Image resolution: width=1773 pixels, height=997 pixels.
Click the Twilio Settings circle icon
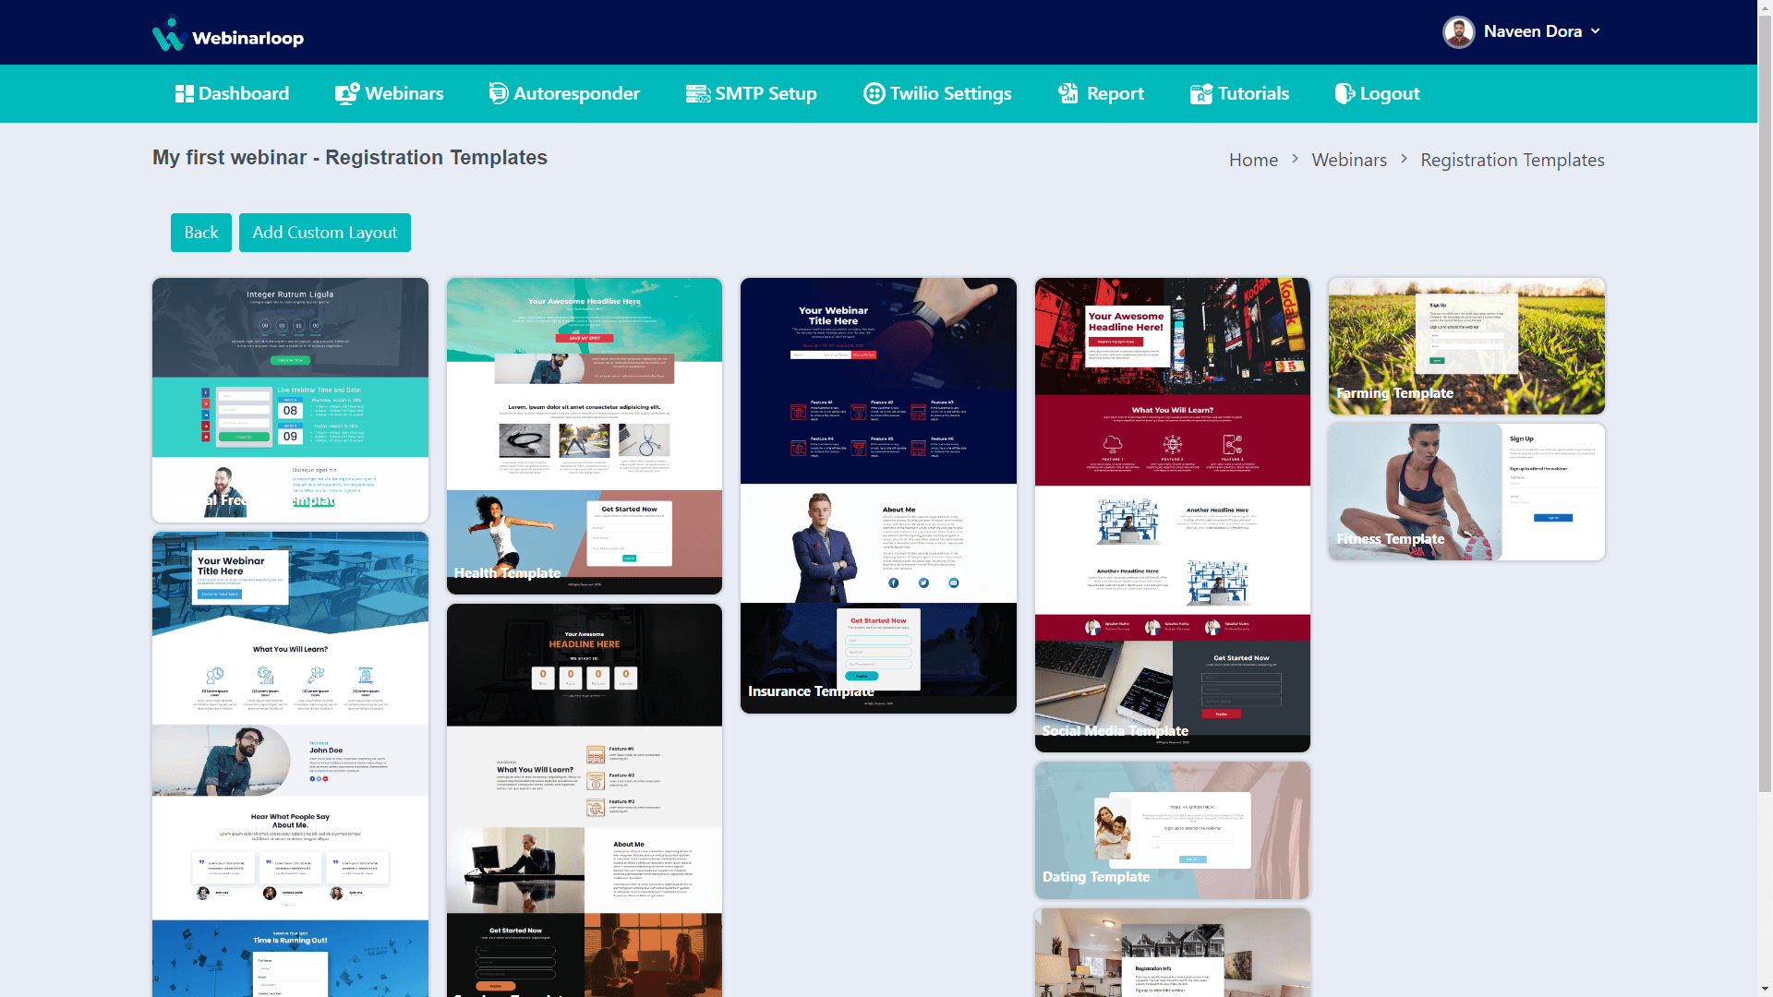pyautogui.click(x=874, y=93)
